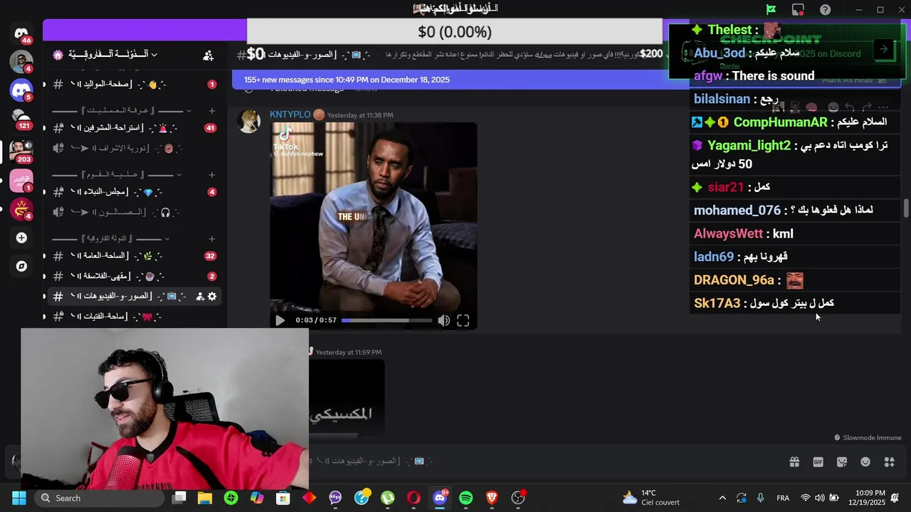911x512 pixels.
Task: Click Spotify icon in taskbar
Action: point(465,498)
